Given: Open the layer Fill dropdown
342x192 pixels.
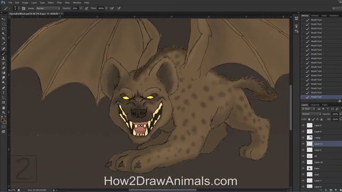Looking at the screenshot, I should point(340,119).
